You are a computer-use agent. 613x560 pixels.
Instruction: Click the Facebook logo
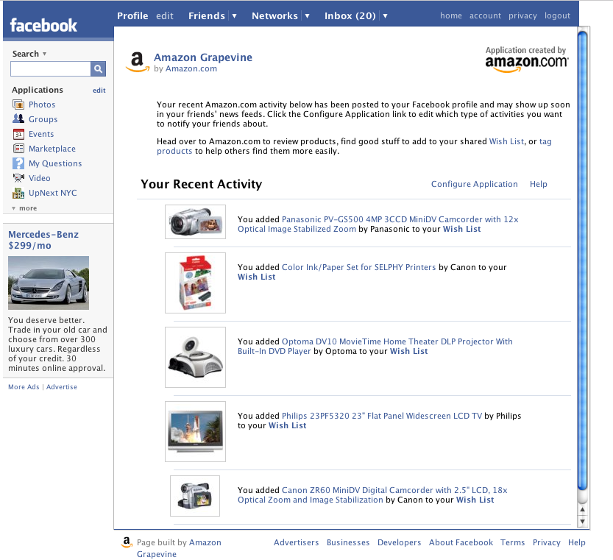coord(43,26)
